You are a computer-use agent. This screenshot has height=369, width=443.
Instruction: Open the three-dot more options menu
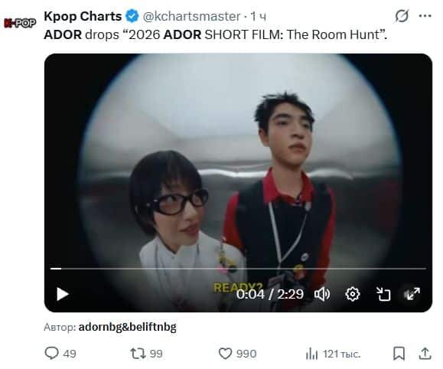click(x=425, y=16)
